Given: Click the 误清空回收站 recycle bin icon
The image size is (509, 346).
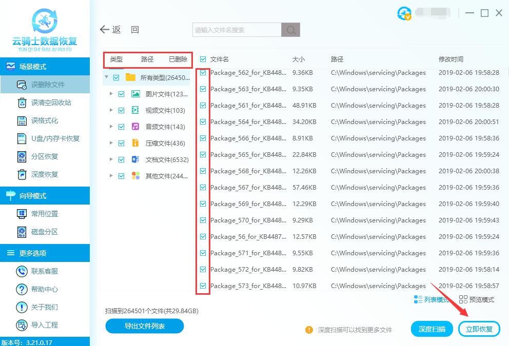Looking at the screenshot, I should click(22, 103).
